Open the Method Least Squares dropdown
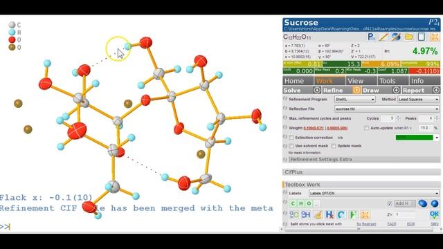 tap(418, 100)
